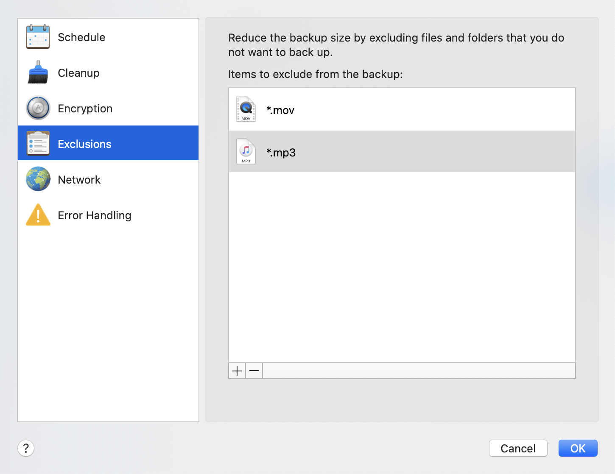Screen dimensions: 615x474
Task: Select the Network label in sidebar
Action: pyautogui.click(x=79, y=180)
